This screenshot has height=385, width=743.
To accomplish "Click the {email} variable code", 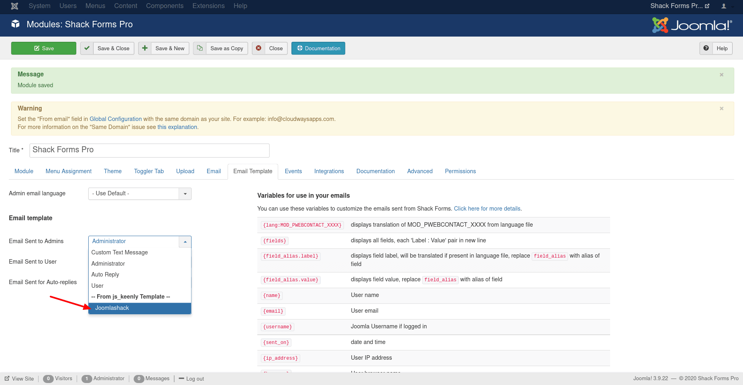I will point(273,311).
